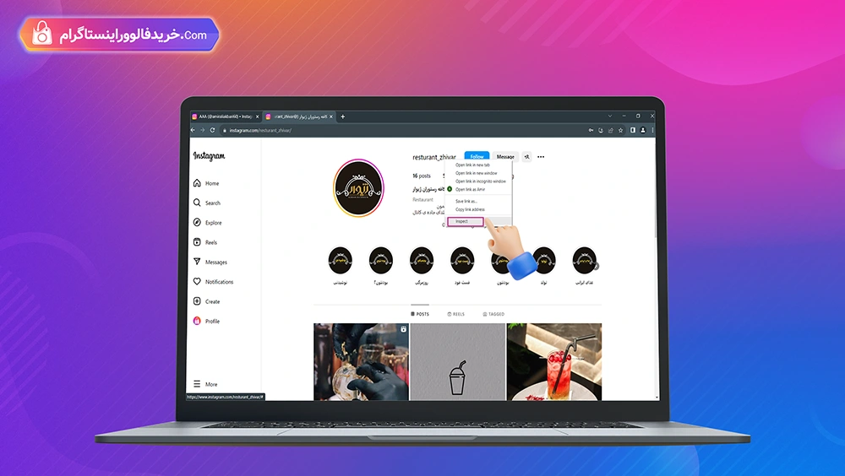Open the new tab plus button
The height and width of the screenshot is (476, 845).
tap(343, 116)
